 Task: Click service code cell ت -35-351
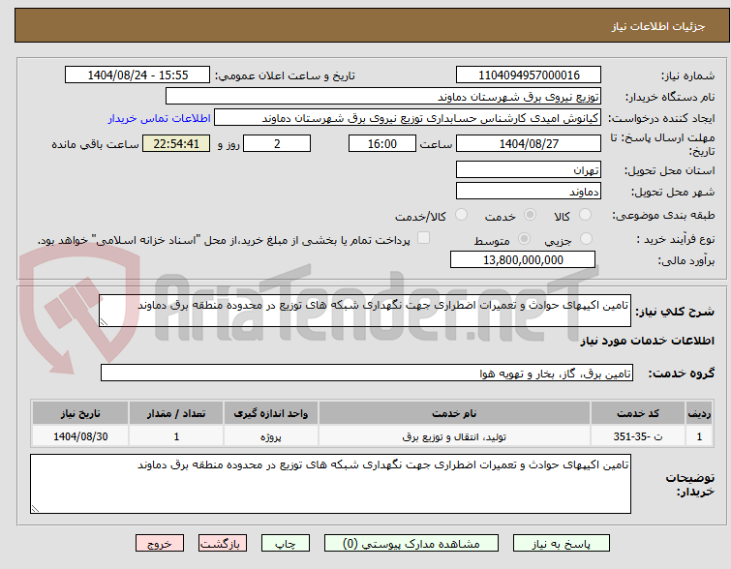tap(638, 436)
